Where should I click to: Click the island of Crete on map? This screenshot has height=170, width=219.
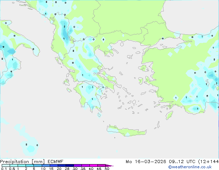tap(126, 130)
